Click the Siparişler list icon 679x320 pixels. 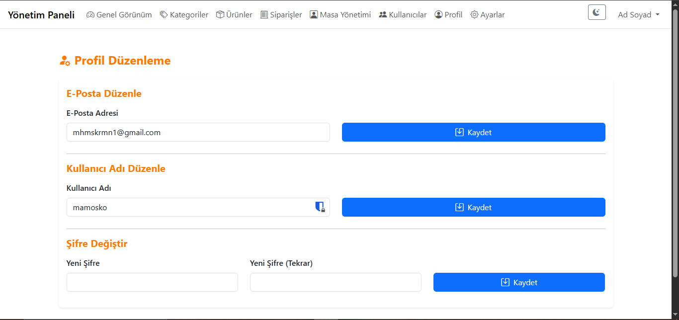(264, 15)
